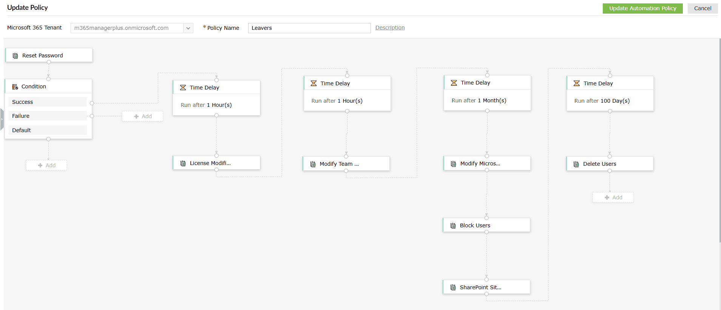
Task: Add a task after Delete Users
Action: (613, 197)
